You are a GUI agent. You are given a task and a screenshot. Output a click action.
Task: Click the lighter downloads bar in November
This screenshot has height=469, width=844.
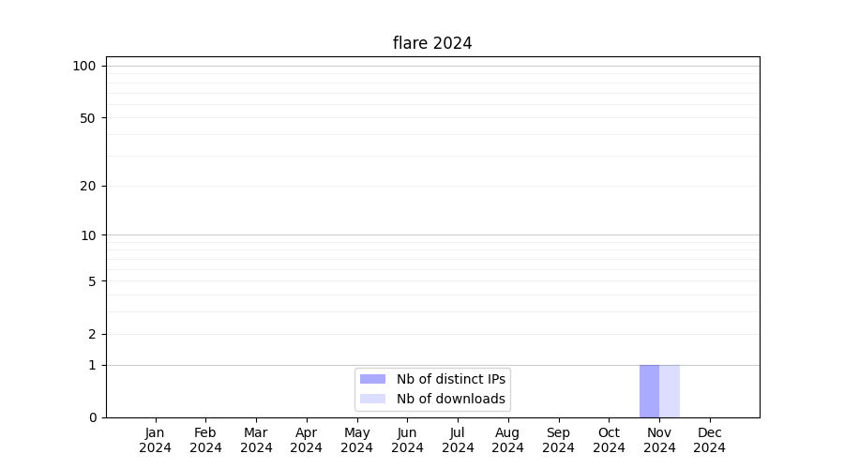(x=670, y=391)
